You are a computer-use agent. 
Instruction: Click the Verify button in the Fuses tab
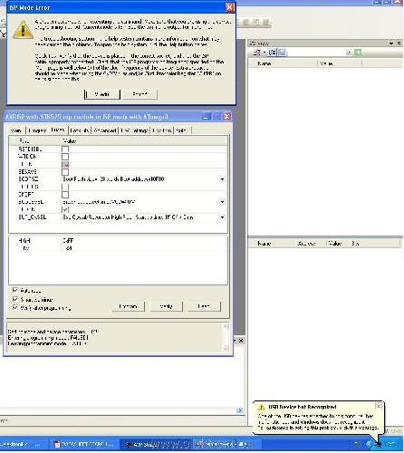[166, 306]
